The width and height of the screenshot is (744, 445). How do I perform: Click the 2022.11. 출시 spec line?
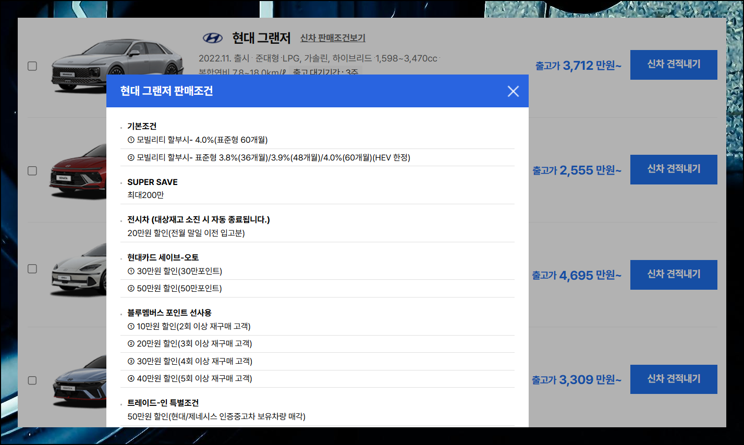point(319,58)
